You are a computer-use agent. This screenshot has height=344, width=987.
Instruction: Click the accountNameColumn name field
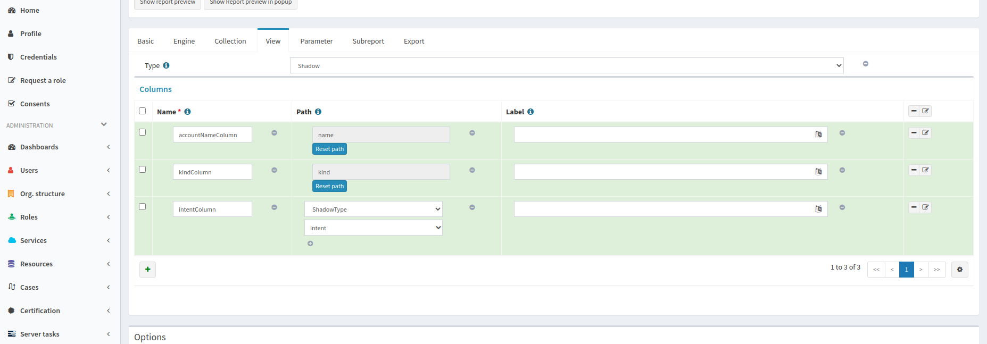(x=212, y=135)
